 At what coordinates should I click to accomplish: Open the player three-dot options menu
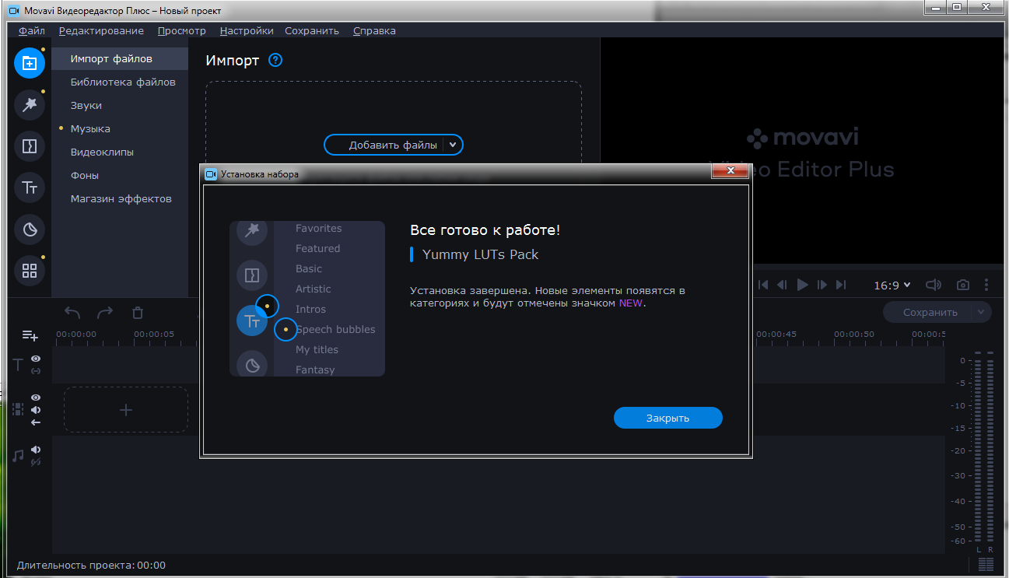(986, 285)
